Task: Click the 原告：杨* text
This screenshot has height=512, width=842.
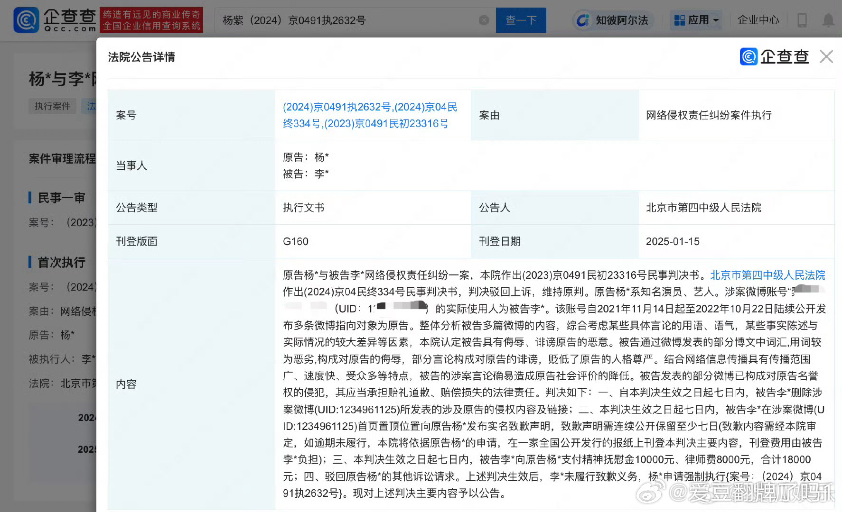Action: tap(306, 157)
